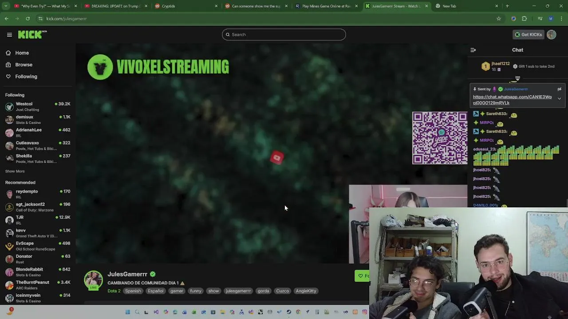Open Instagram from taskbar
This screenshot has width=568, height=319.
(x=364, y=312)
